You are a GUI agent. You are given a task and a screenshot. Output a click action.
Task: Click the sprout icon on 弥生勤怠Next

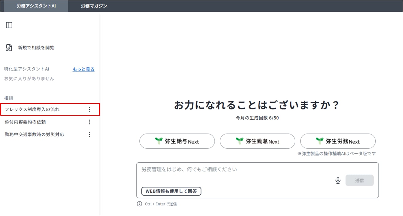point(239,141)
